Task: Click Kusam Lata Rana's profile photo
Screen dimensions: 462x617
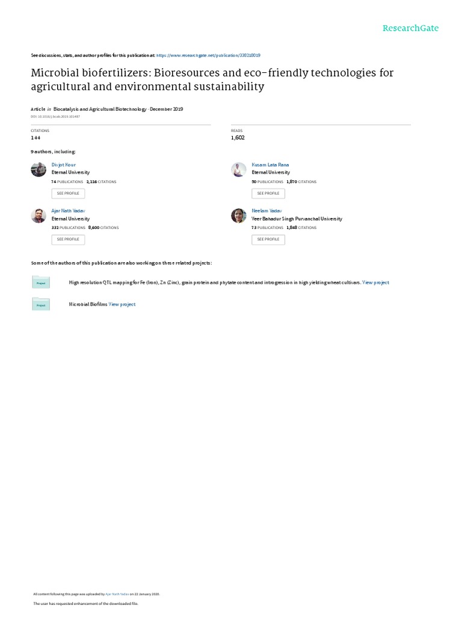Action: (239, 170)
